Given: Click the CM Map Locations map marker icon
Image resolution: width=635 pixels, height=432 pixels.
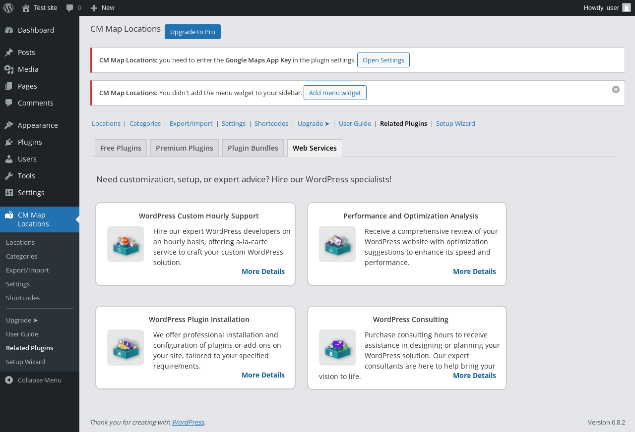Looking at the screenshot, I should point(9,215).
